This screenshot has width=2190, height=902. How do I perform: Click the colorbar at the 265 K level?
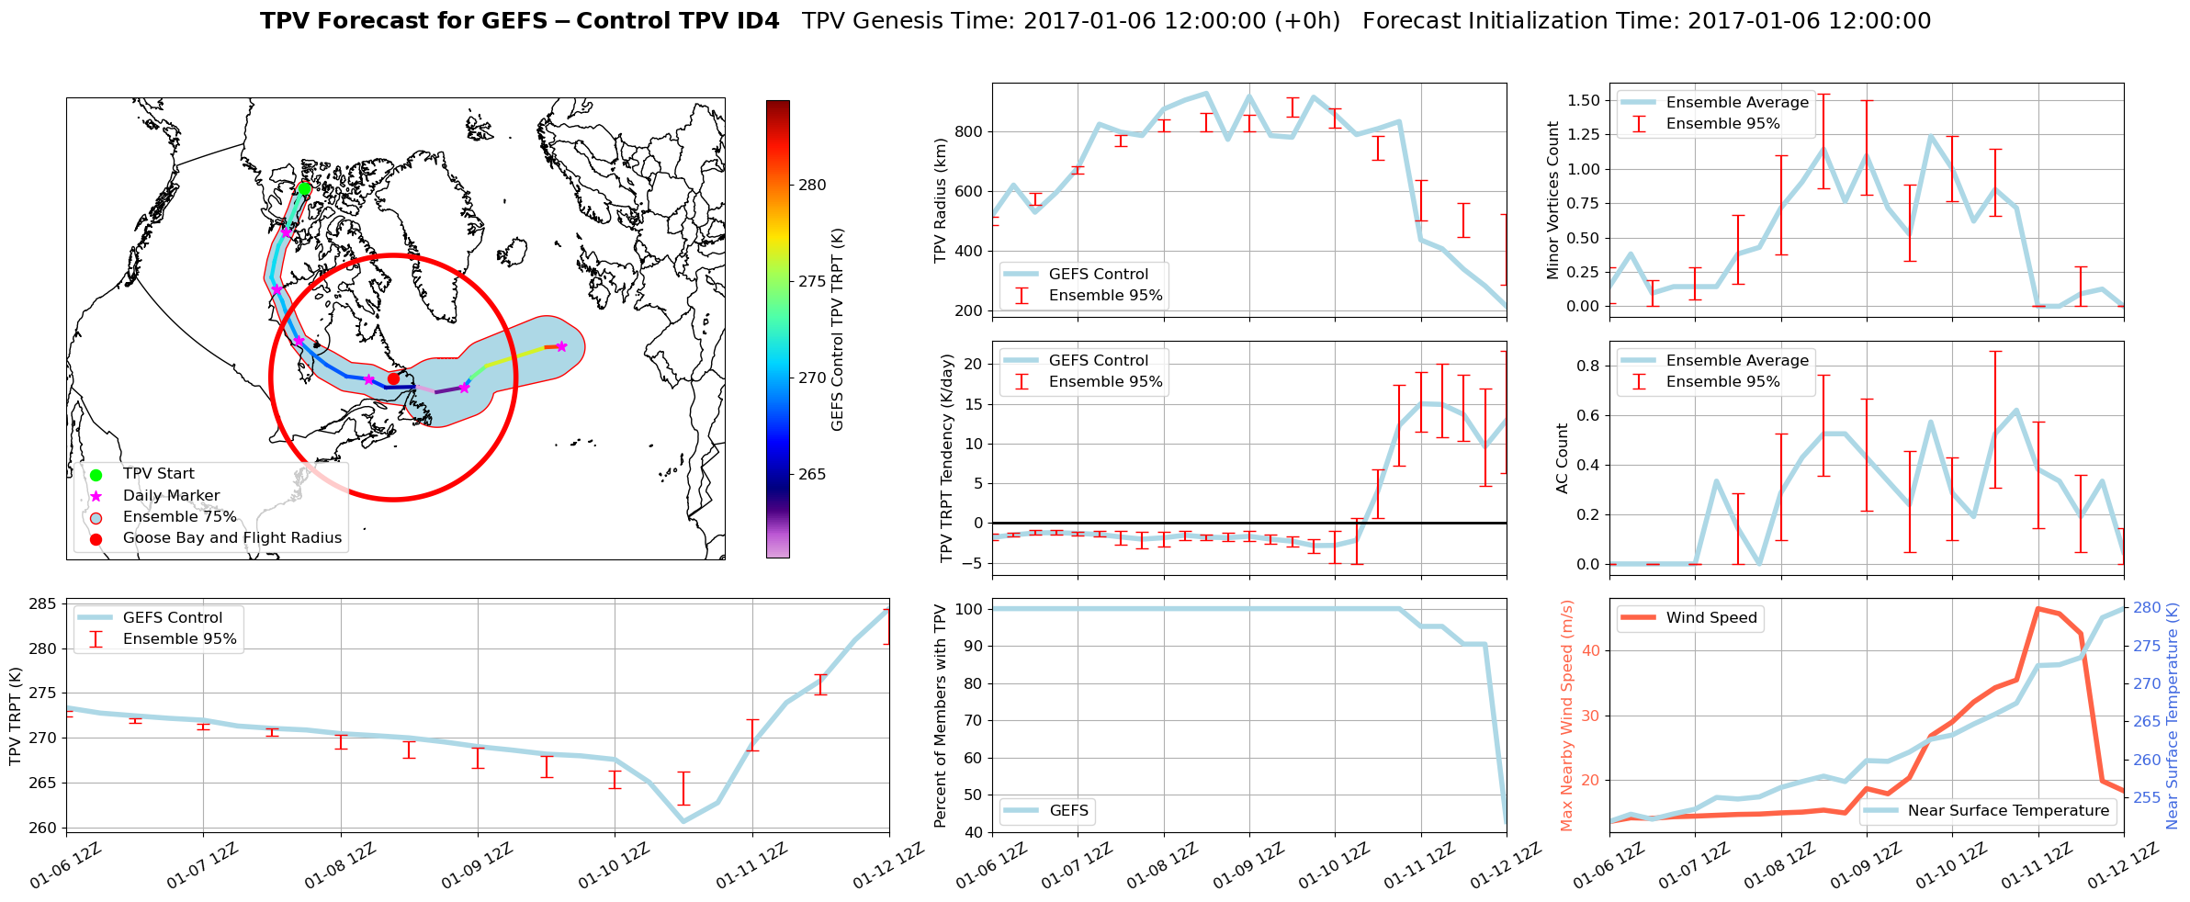[777, 474]
